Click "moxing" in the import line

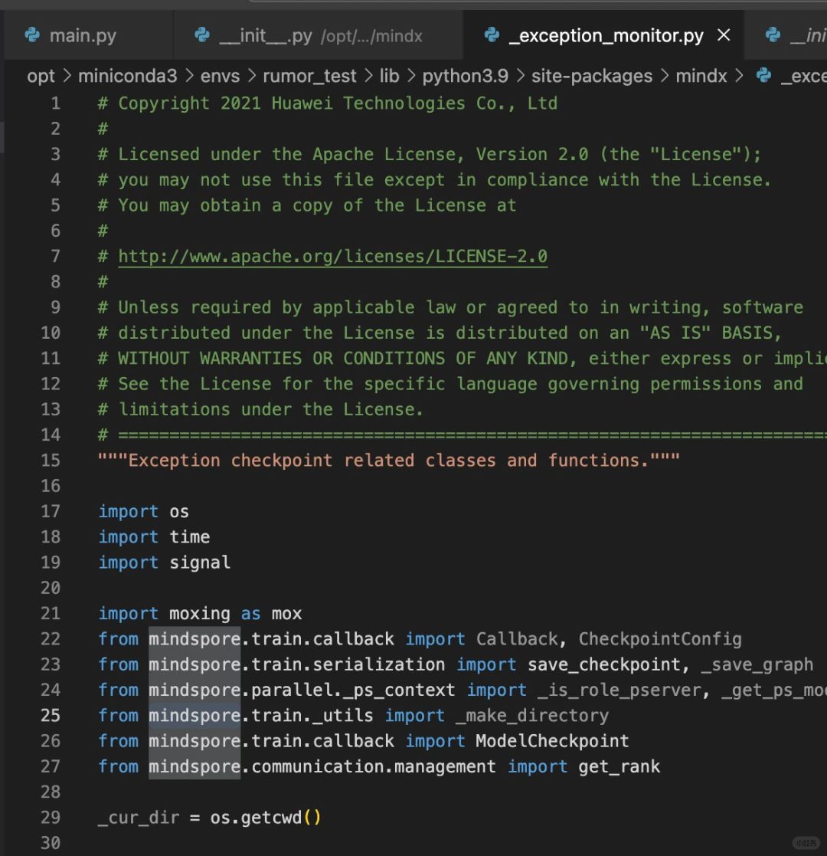(x=200, y=614)
